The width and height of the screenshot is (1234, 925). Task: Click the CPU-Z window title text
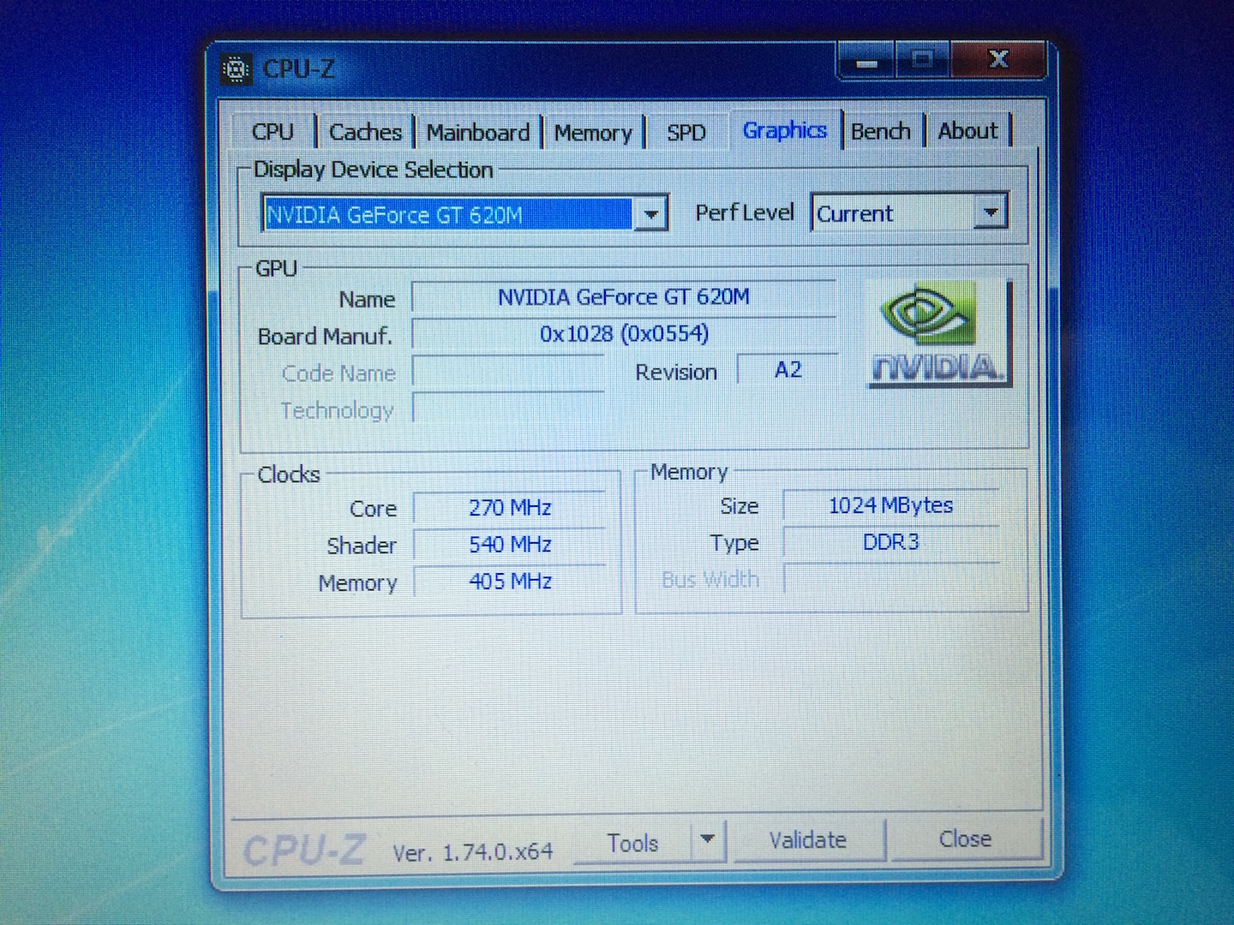point(299,69)
